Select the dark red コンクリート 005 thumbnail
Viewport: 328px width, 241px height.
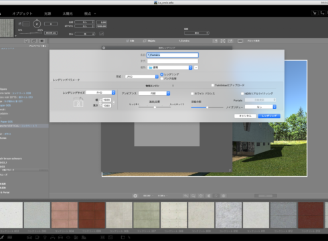coord(92,215)
